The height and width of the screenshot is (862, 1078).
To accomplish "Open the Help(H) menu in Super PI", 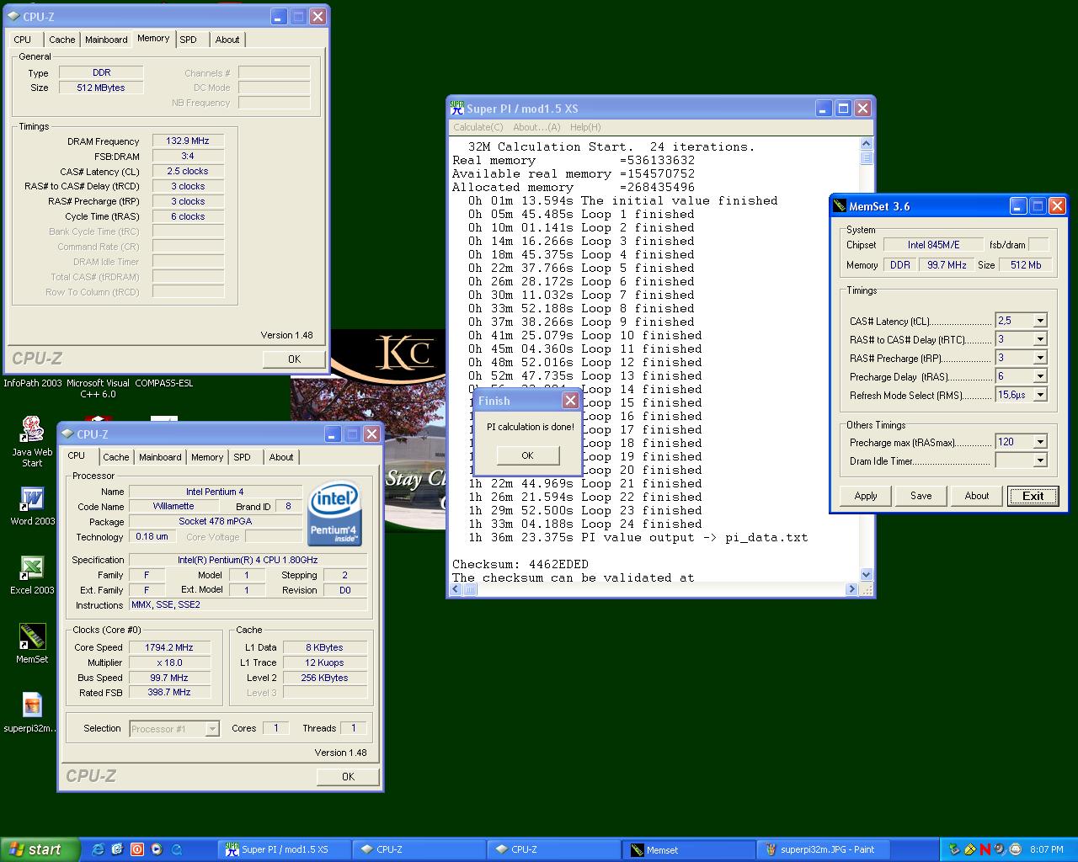I will tap(585, 127).
